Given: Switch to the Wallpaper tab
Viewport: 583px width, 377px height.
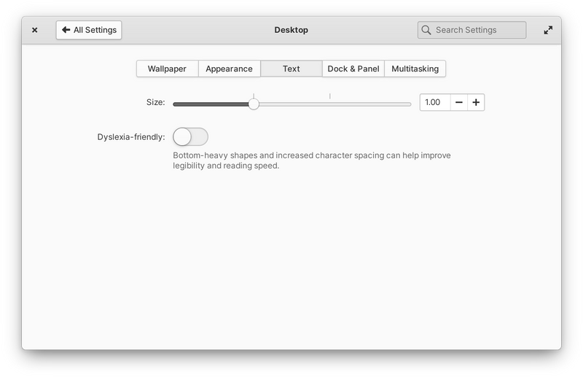Looking at the screenshot, I should coord(168,69).
